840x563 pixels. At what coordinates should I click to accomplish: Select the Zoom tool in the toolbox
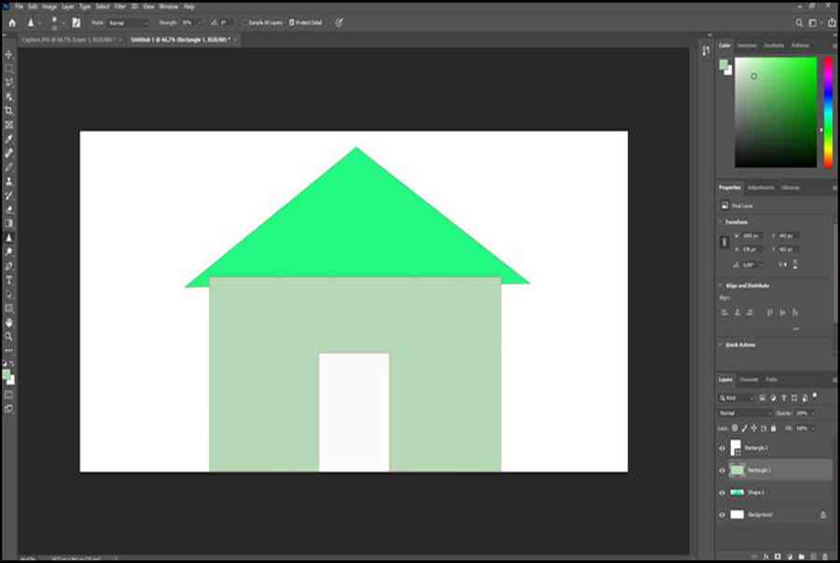point(9,336)
